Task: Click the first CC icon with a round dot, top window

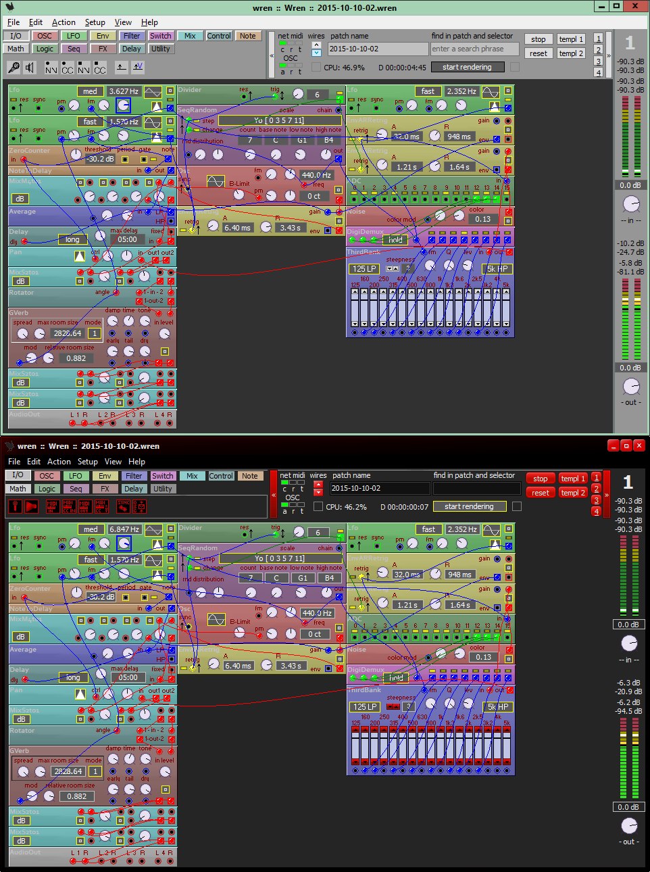Action: click(67, 68)
